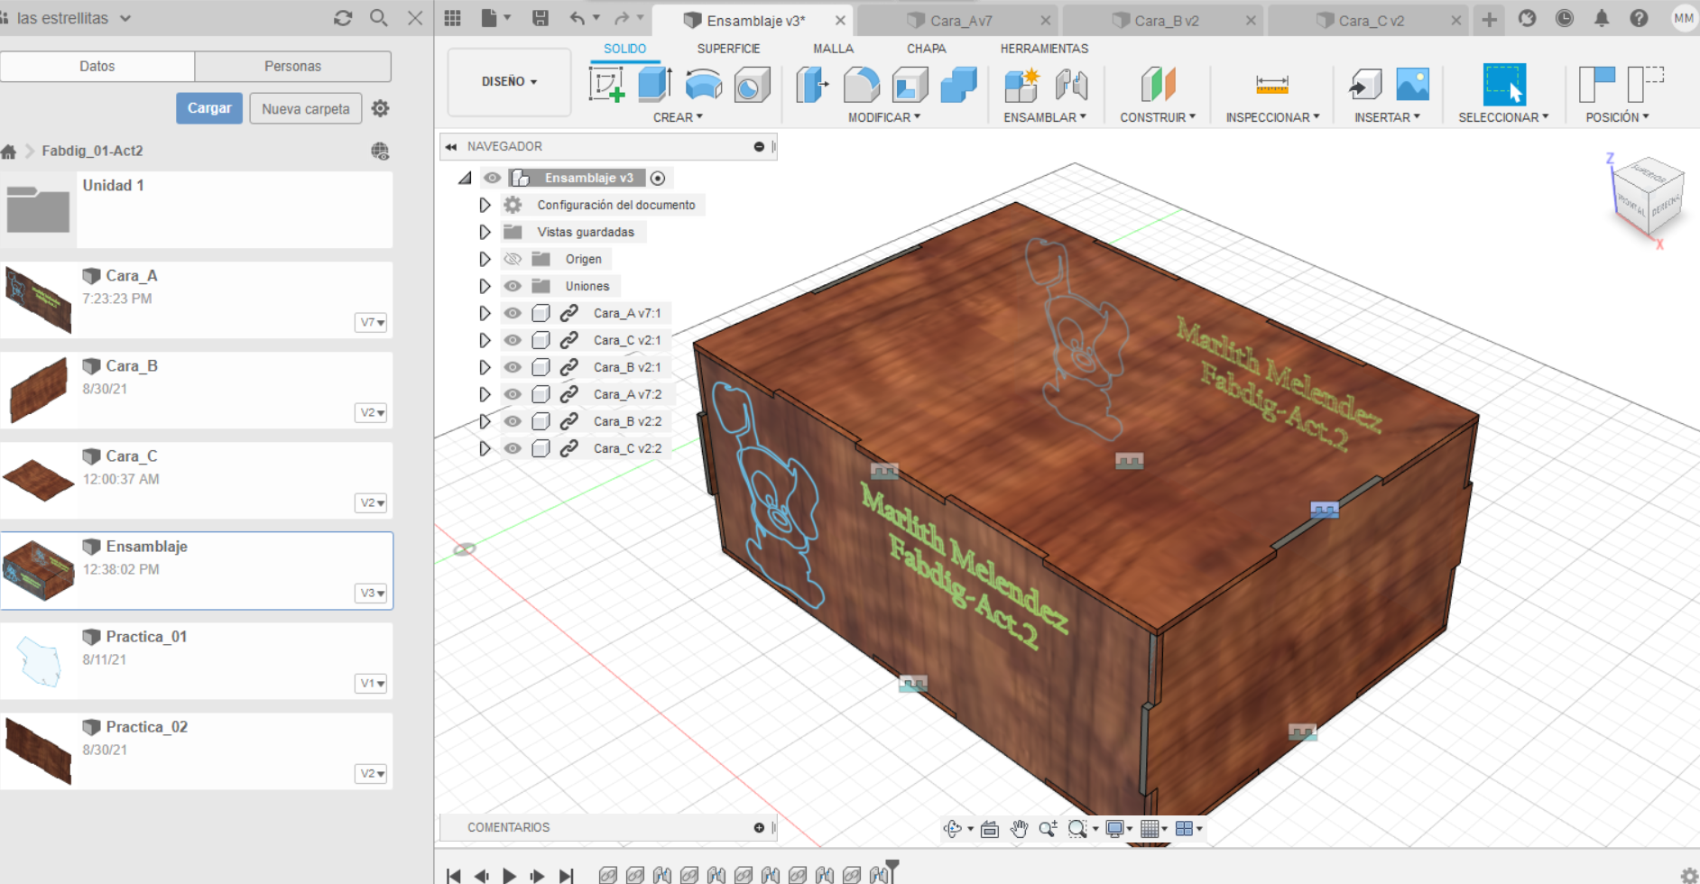
Task: Show the hidden Origen folder
Action: point(513,259)
